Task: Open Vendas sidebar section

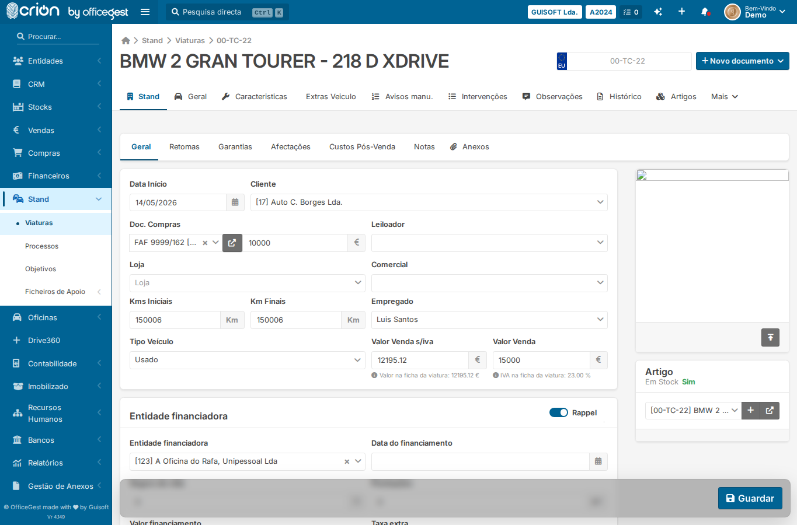Action: pyautogui.click(x=56, y=130)
